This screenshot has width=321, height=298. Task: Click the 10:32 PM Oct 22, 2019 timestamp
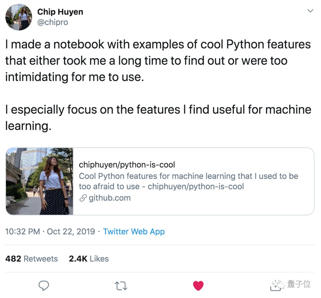click(50, 231)
